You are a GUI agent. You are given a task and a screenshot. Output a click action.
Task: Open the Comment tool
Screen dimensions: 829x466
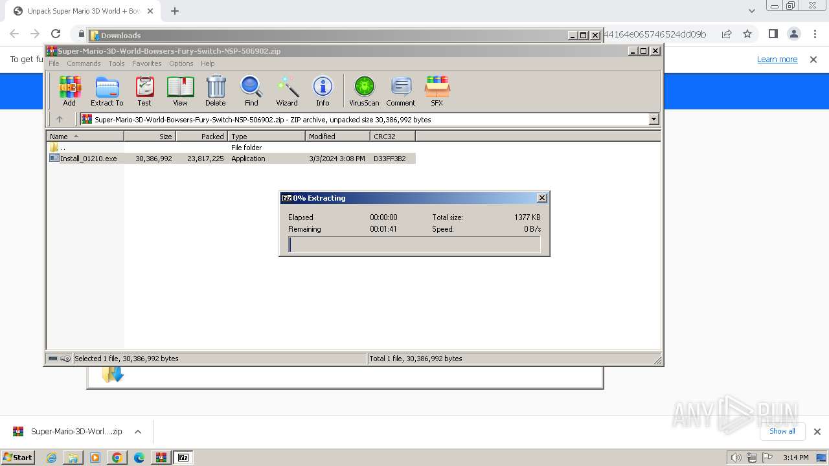[401, 91]
